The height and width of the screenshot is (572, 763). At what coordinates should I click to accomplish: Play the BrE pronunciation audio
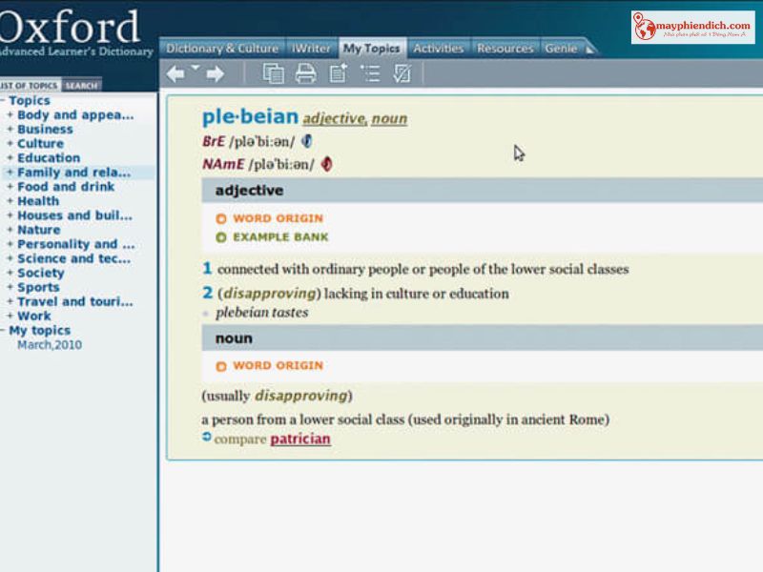305,143
